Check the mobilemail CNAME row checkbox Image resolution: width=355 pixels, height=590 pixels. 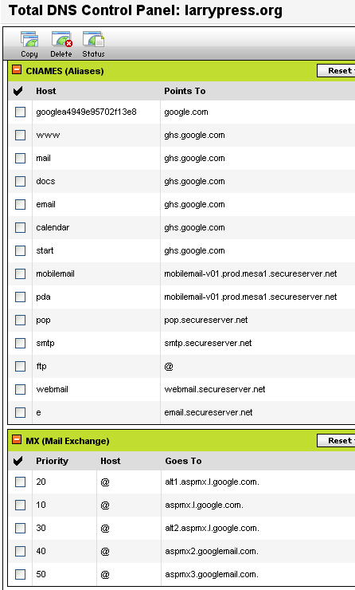[20, 273]
